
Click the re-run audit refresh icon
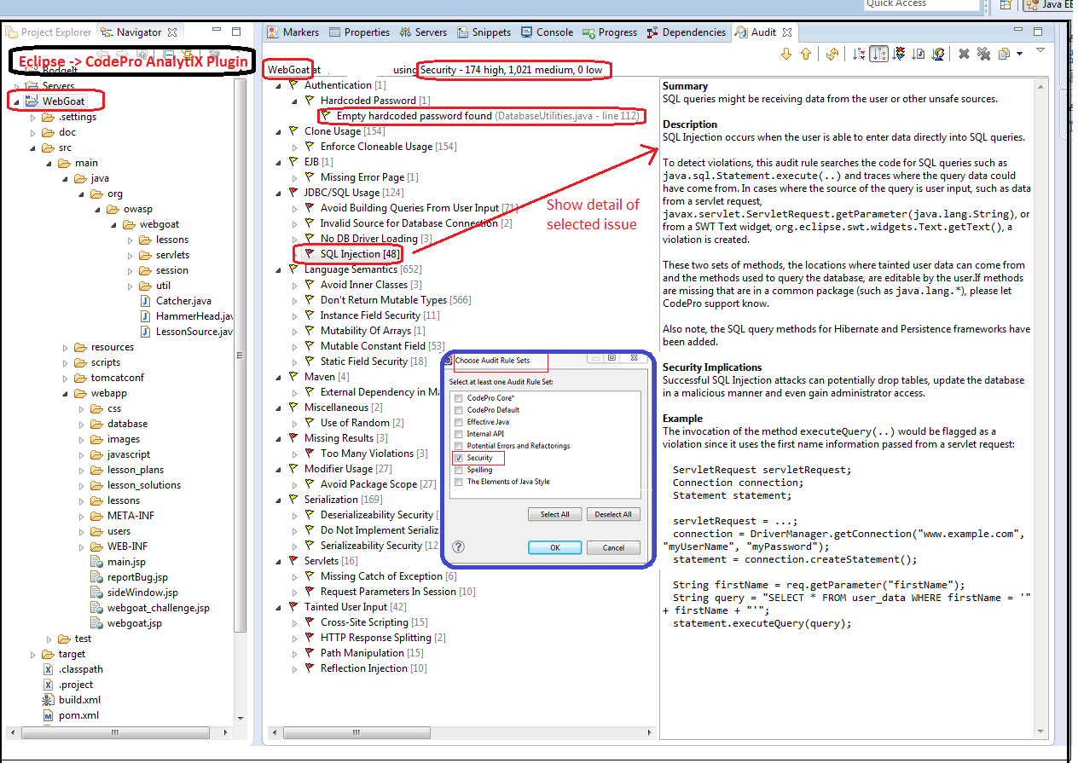(832, 54)
